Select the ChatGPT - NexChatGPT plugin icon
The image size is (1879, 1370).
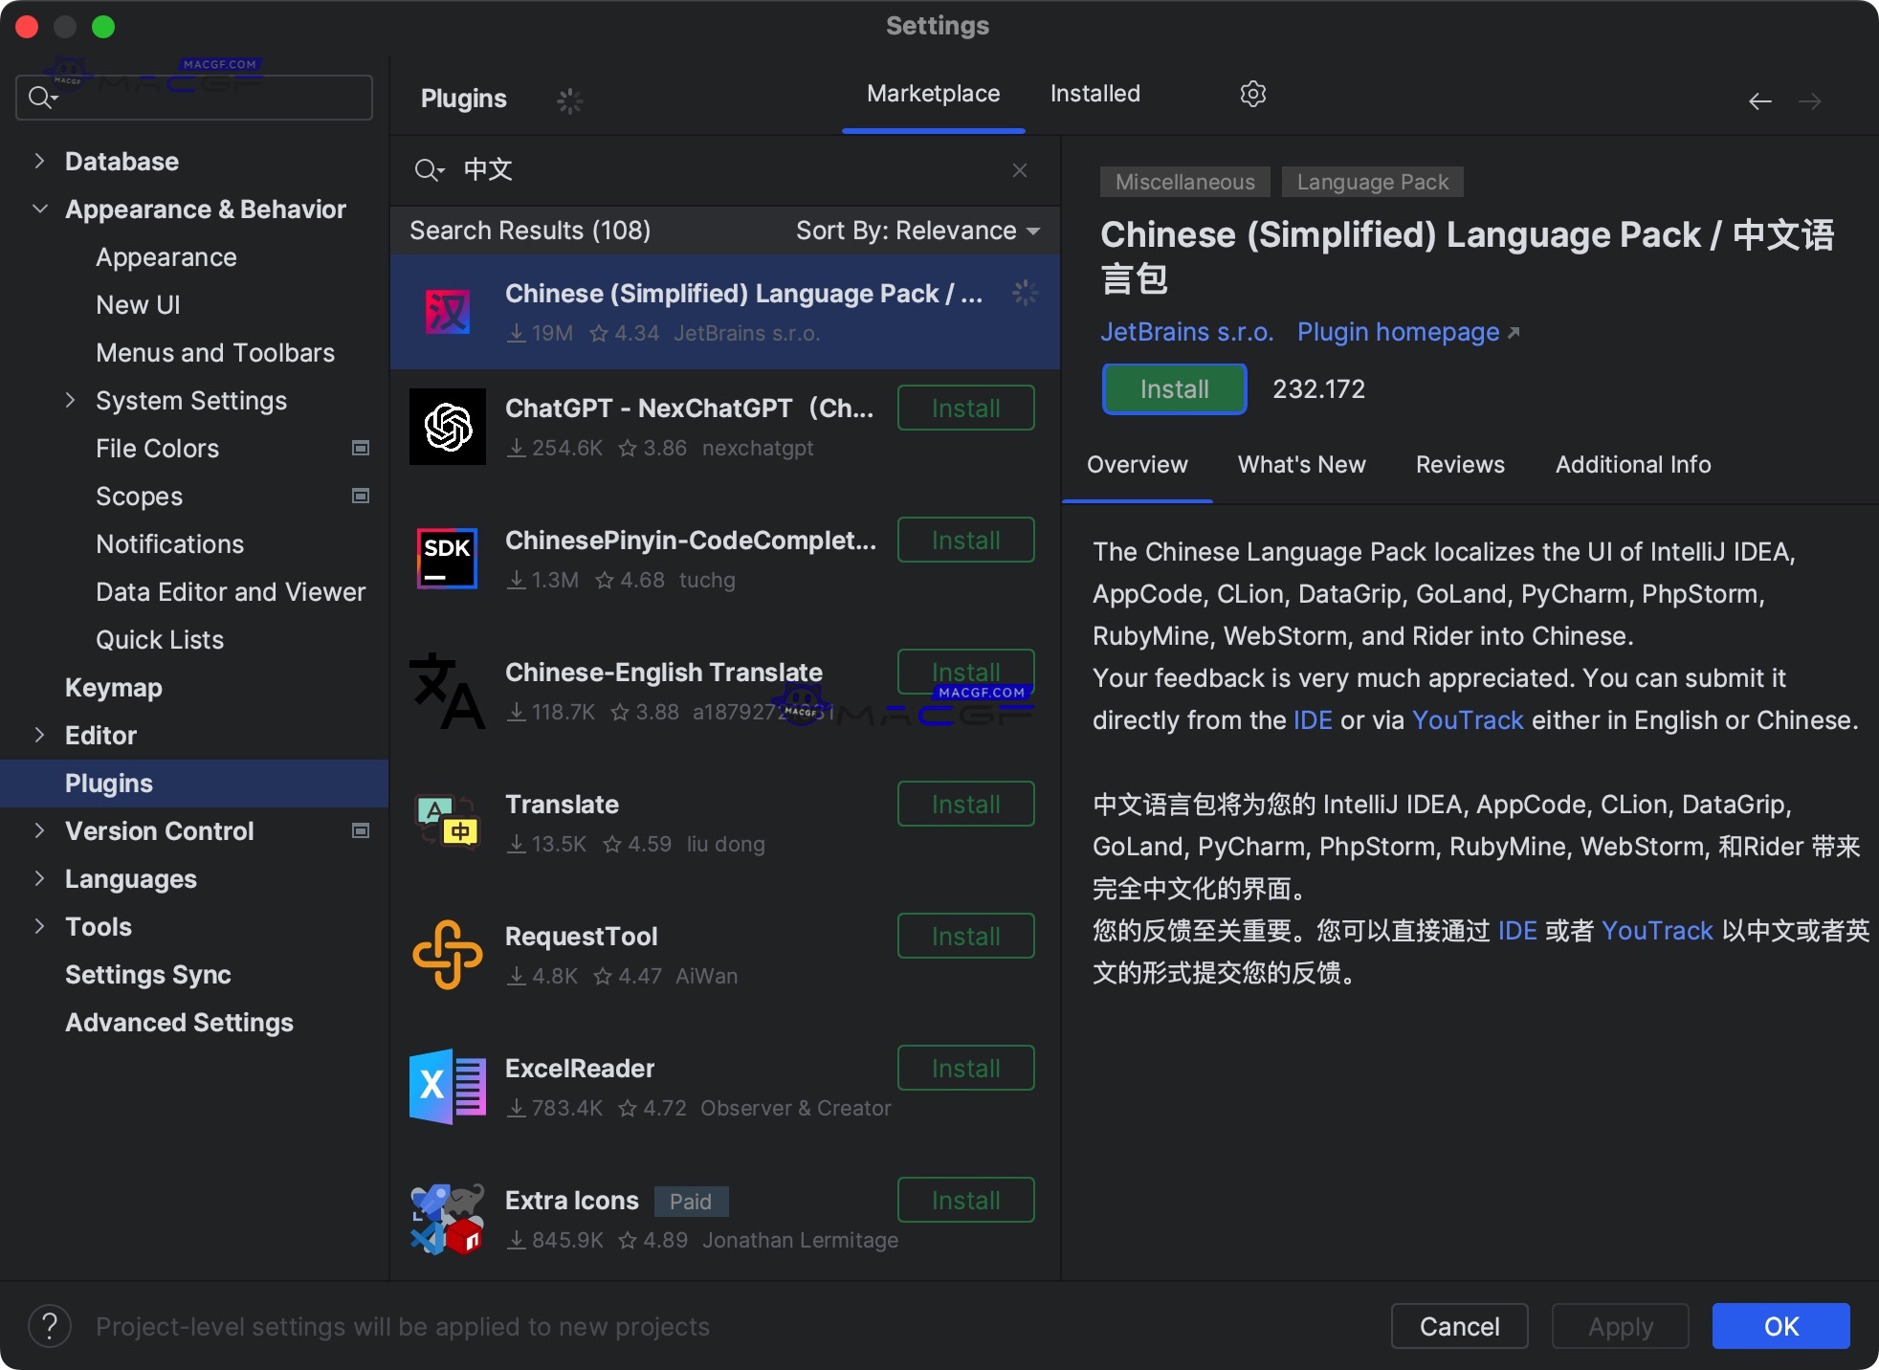(x=446, y=427)
